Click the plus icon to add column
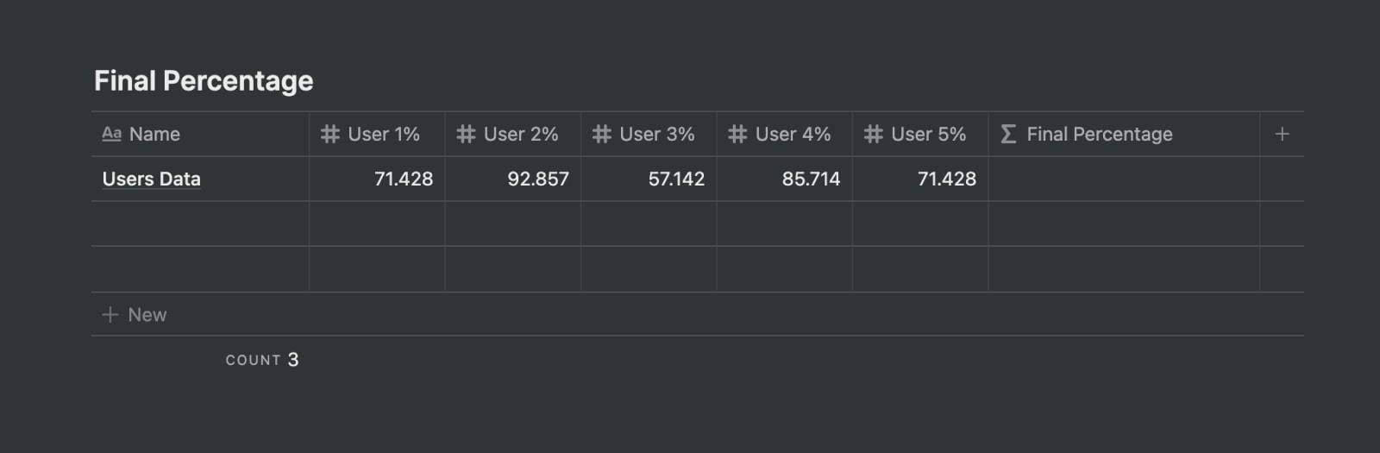 point(1282,134)
